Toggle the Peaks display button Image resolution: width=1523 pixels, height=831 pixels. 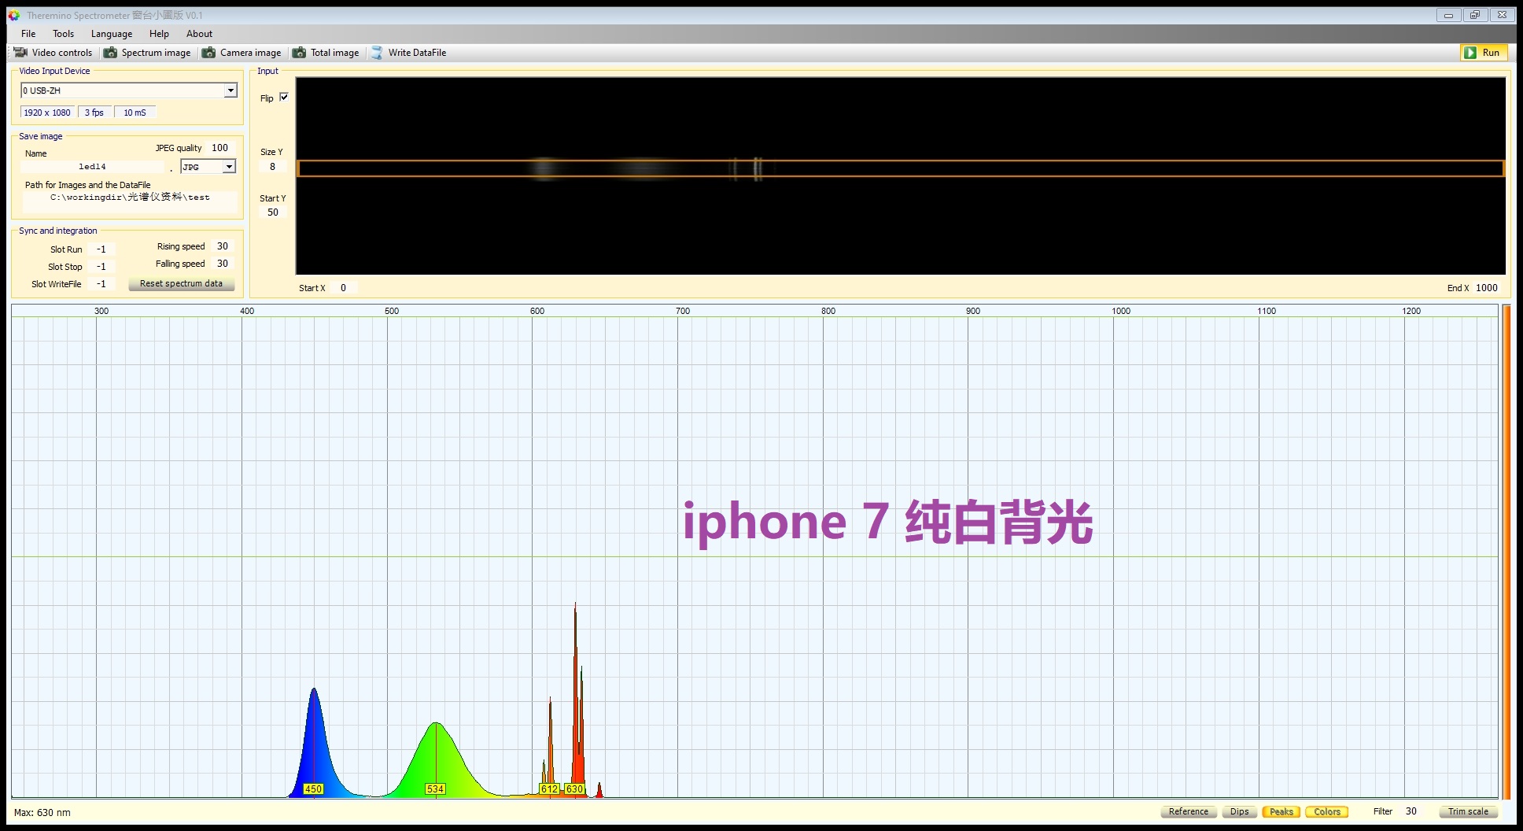1281,811
